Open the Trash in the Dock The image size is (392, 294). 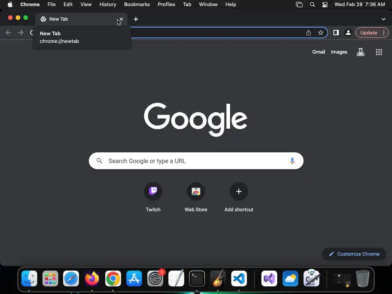363,279
